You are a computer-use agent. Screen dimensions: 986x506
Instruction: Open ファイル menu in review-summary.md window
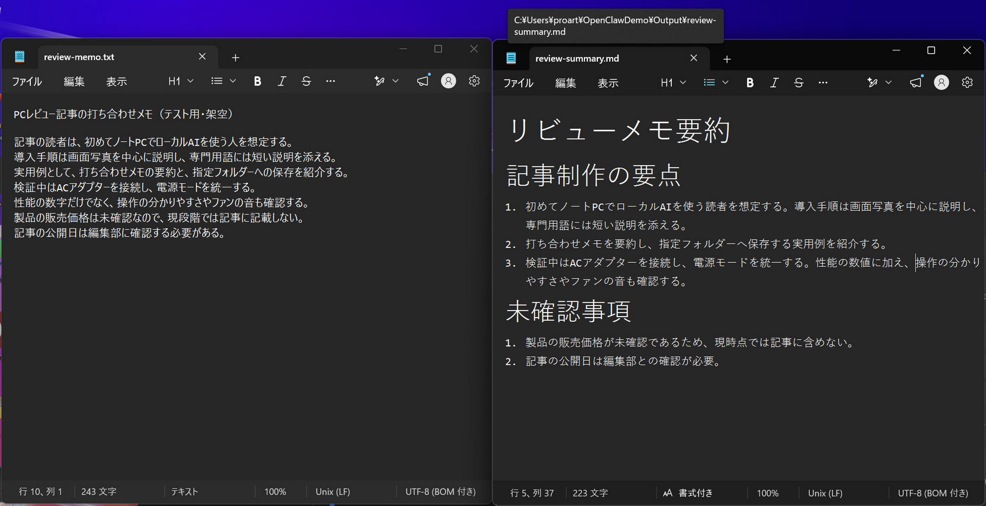(518, 83)
